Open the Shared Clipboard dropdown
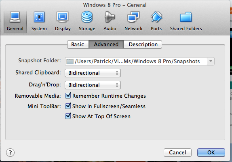The image size is (232, 162). 93,73
